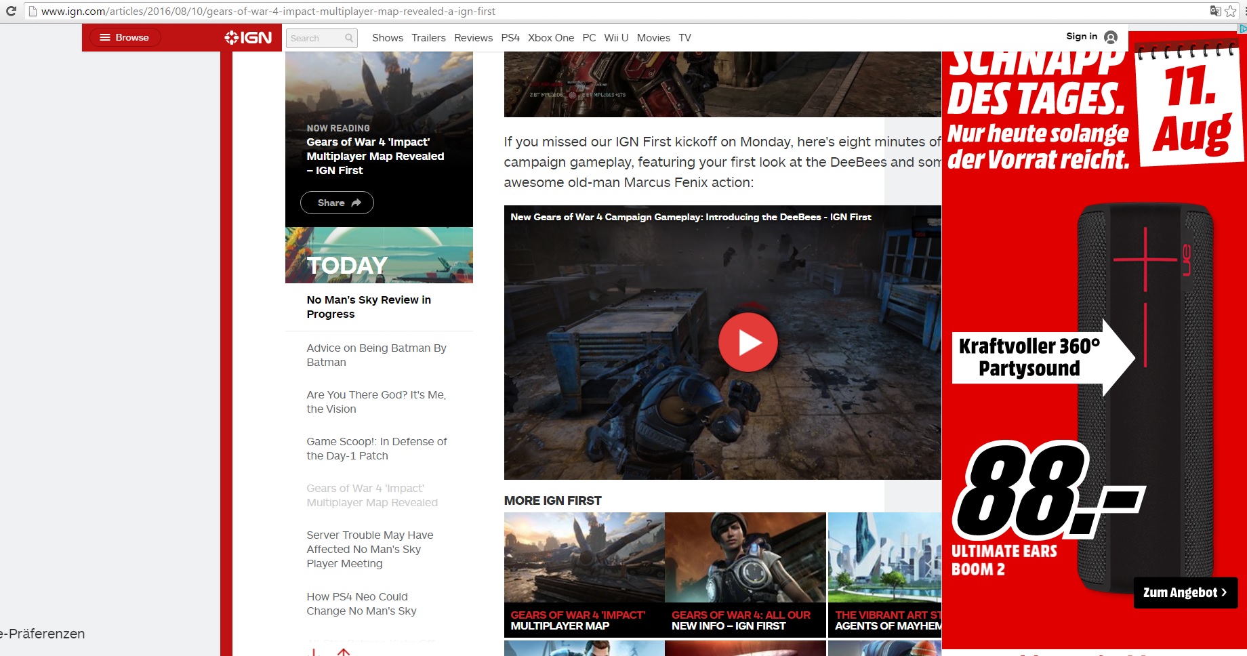Open the AdChoices icon on the advertisement

point(1242,28)
